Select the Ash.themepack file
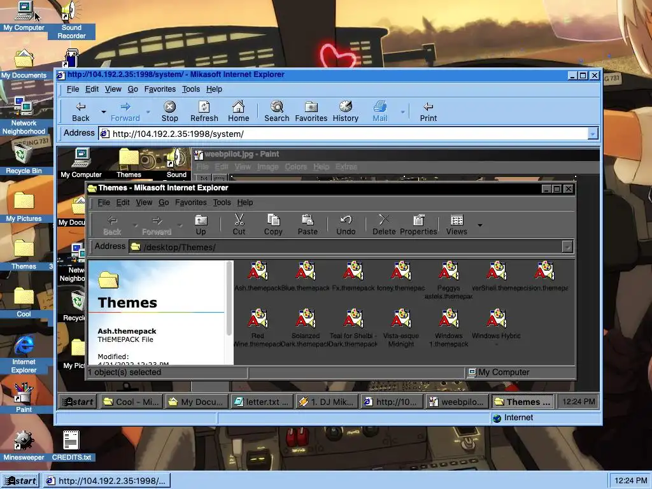 tap(257, 276)
